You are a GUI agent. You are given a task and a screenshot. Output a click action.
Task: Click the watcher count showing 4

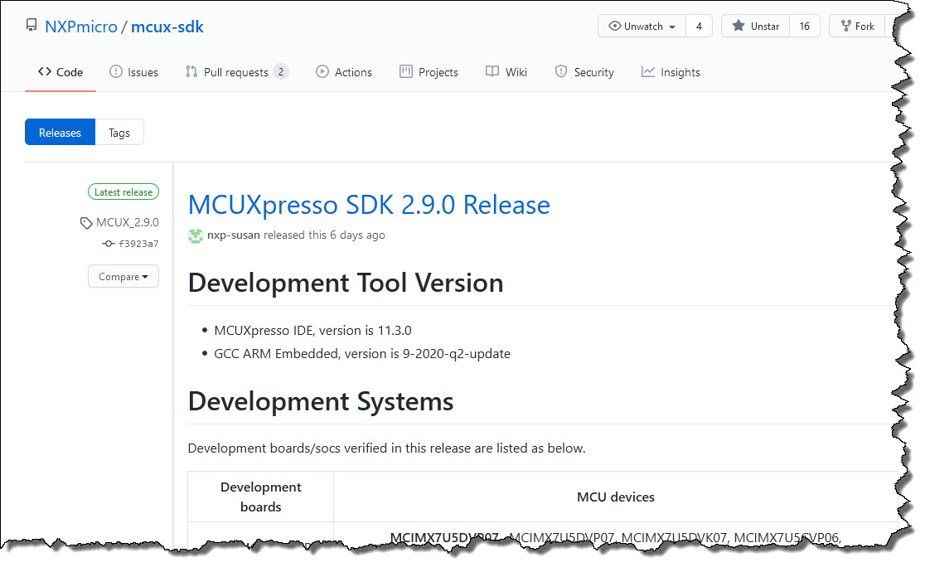tap(699, 26)
